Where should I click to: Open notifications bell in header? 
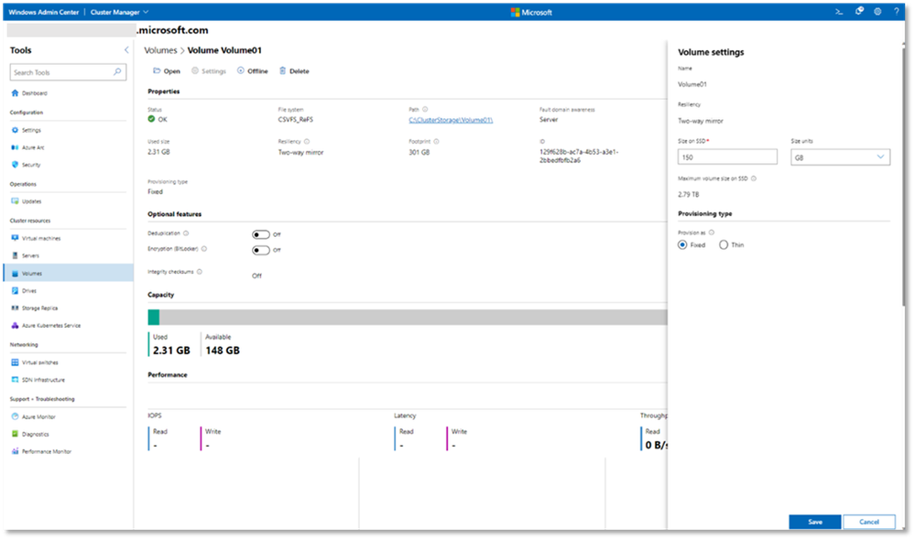click(859, 12)
